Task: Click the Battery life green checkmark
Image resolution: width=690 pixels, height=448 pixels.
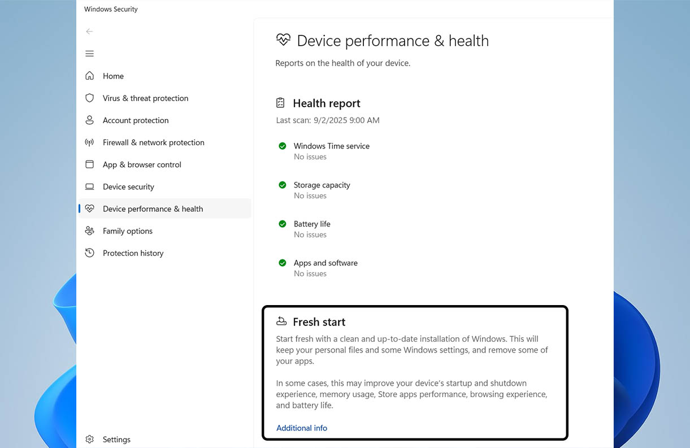Action: pos(283,224)
